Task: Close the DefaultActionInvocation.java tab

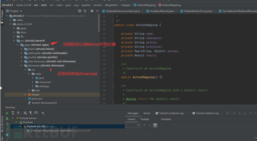Action: click(x=142, y=11)
